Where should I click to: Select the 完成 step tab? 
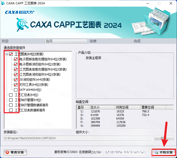137,41
